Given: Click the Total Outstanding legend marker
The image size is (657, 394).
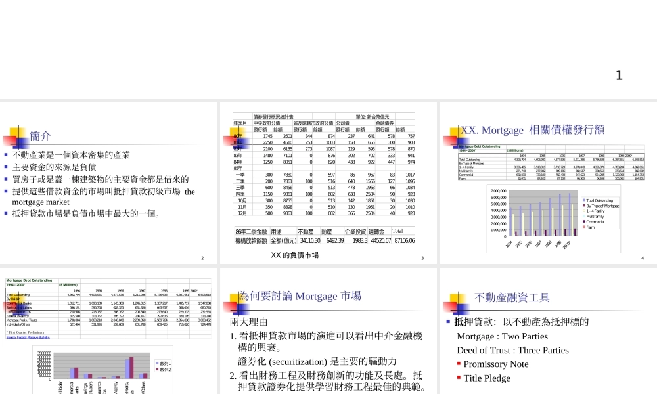Looking at the screenshot, I should coord(584,200).
